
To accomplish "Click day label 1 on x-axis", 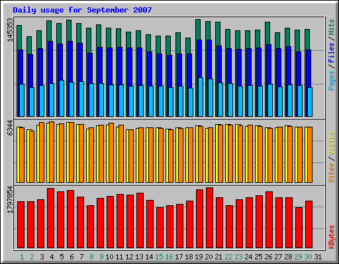I will pos(22,257).
